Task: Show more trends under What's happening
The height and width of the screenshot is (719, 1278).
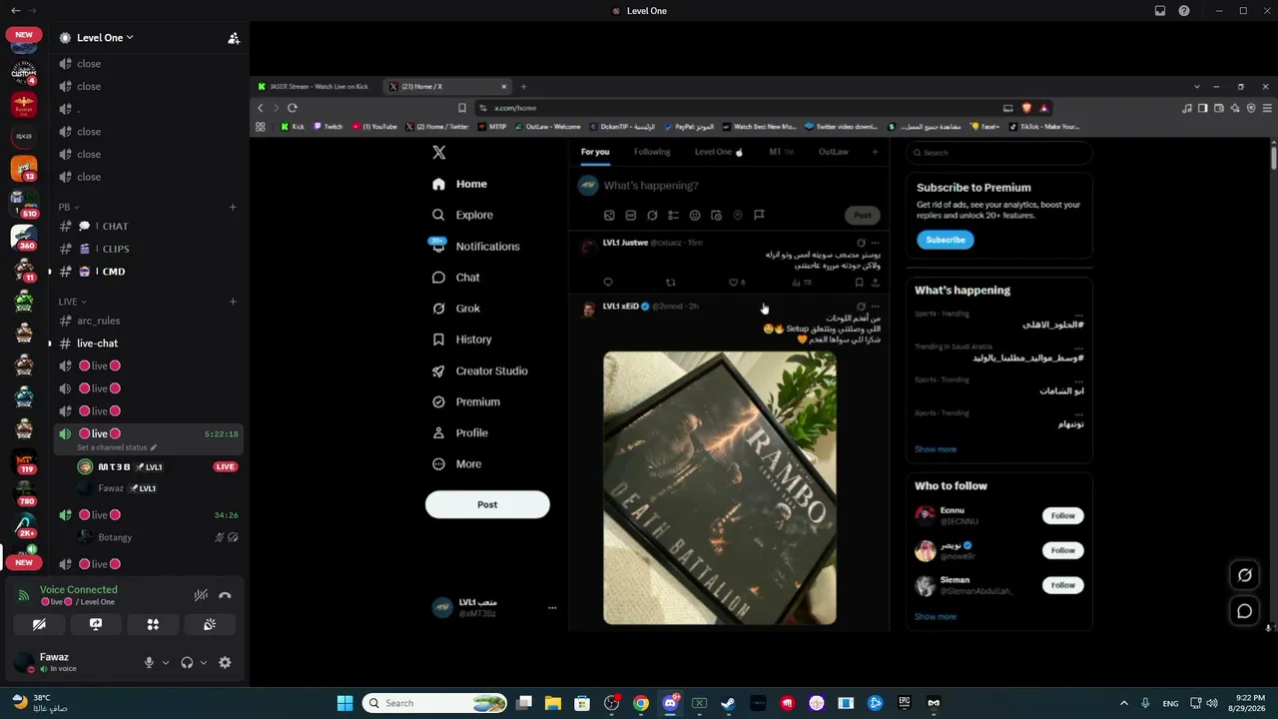Action: [936, 449]
